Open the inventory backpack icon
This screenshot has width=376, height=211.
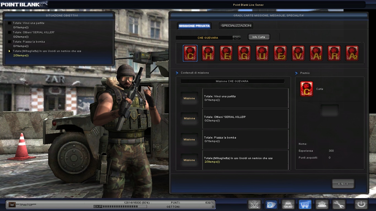point(288,205)
